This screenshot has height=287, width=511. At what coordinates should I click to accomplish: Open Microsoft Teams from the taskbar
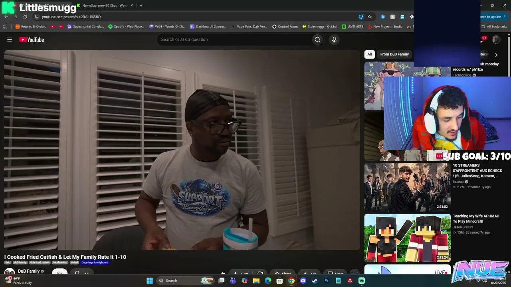pyautogui.click(x=233, y=281)
